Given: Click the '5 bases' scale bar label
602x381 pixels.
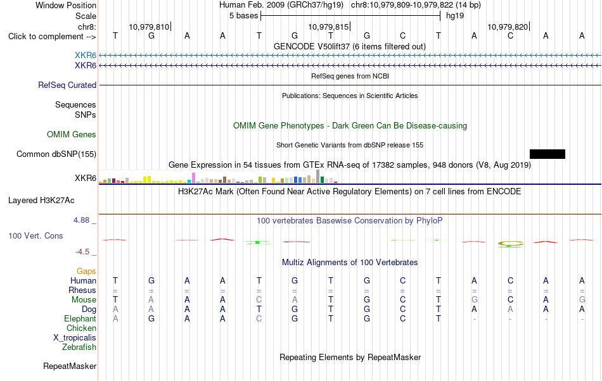Looking at the screenshot, I should tap(244, 16).
